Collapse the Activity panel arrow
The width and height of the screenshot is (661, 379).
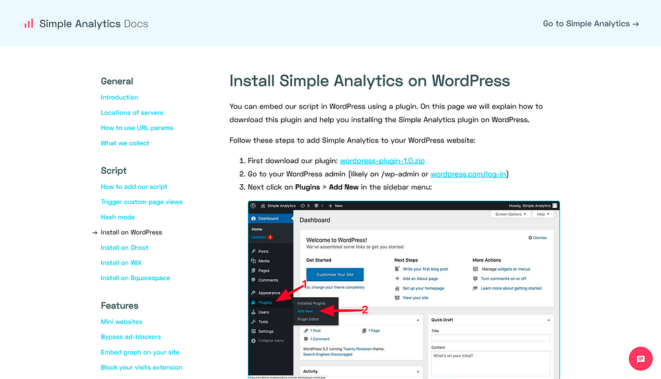point(418,372)
